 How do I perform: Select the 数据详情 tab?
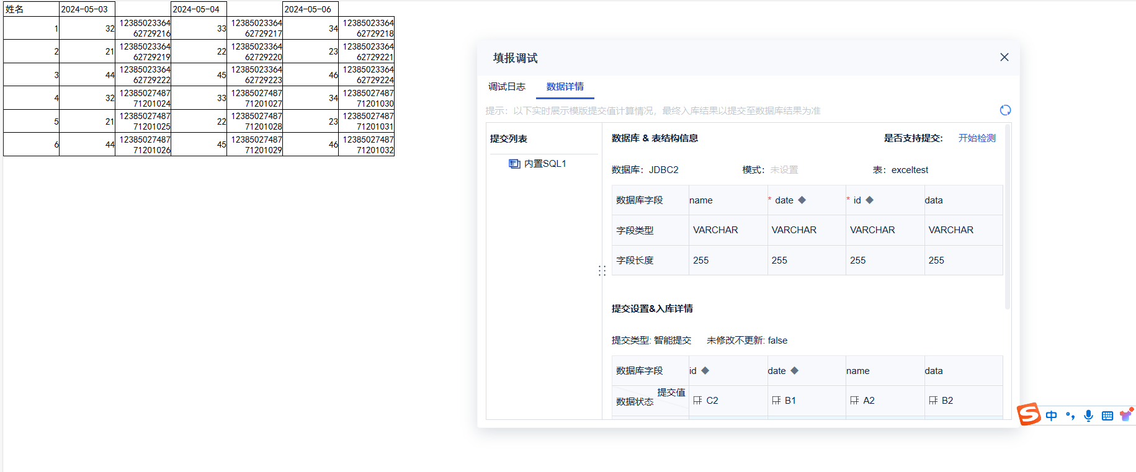click(565, 87)
